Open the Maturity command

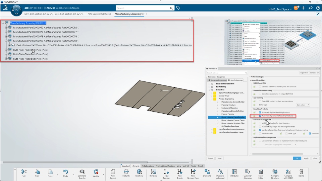pos(126,173)
